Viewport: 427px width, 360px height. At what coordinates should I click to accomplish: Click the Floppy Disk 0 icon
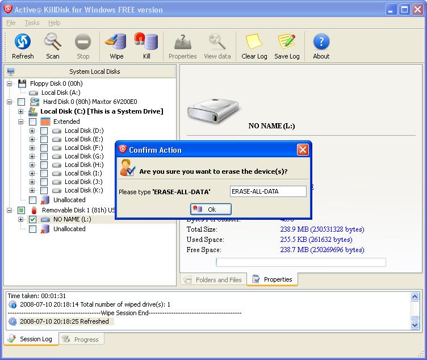coord(22,83)
